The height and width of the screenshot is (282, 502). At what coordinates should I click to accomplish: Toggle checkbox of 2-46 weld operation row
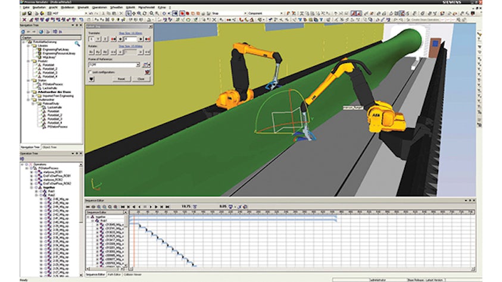coord(46,199)
